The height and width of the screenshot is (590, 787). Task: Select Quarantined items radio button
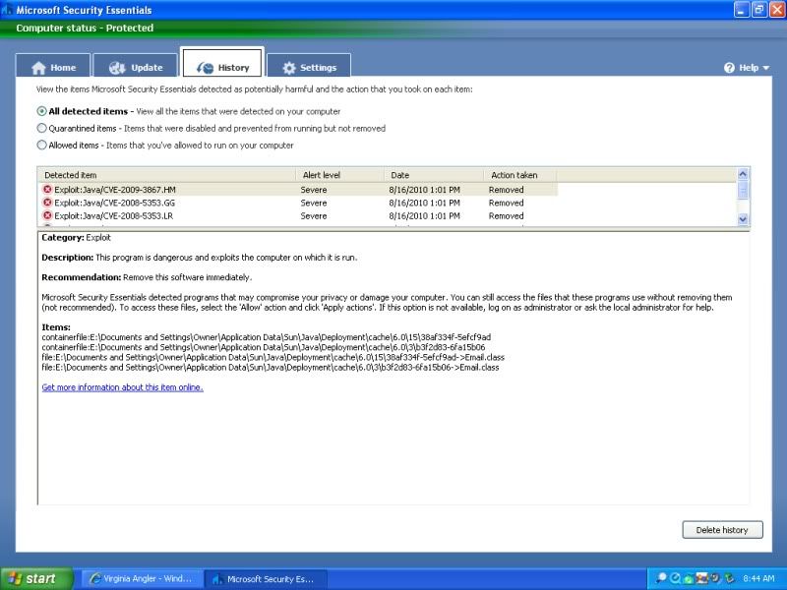tap(41, 129)
